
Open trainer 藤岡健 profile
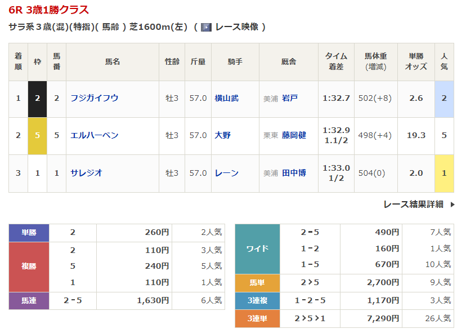[x=294, y=135]
